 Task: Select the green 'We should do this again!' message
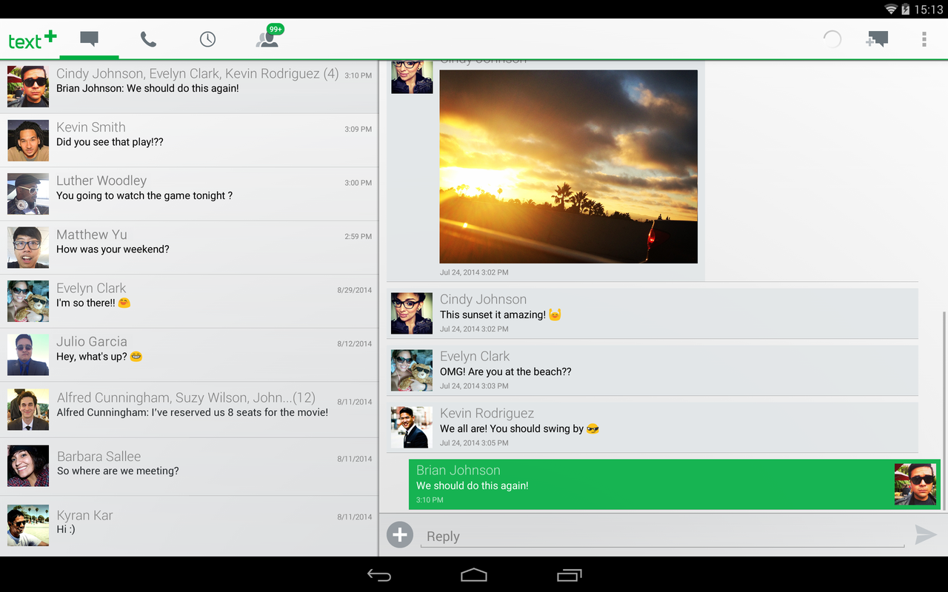click(x=674, y=485)
